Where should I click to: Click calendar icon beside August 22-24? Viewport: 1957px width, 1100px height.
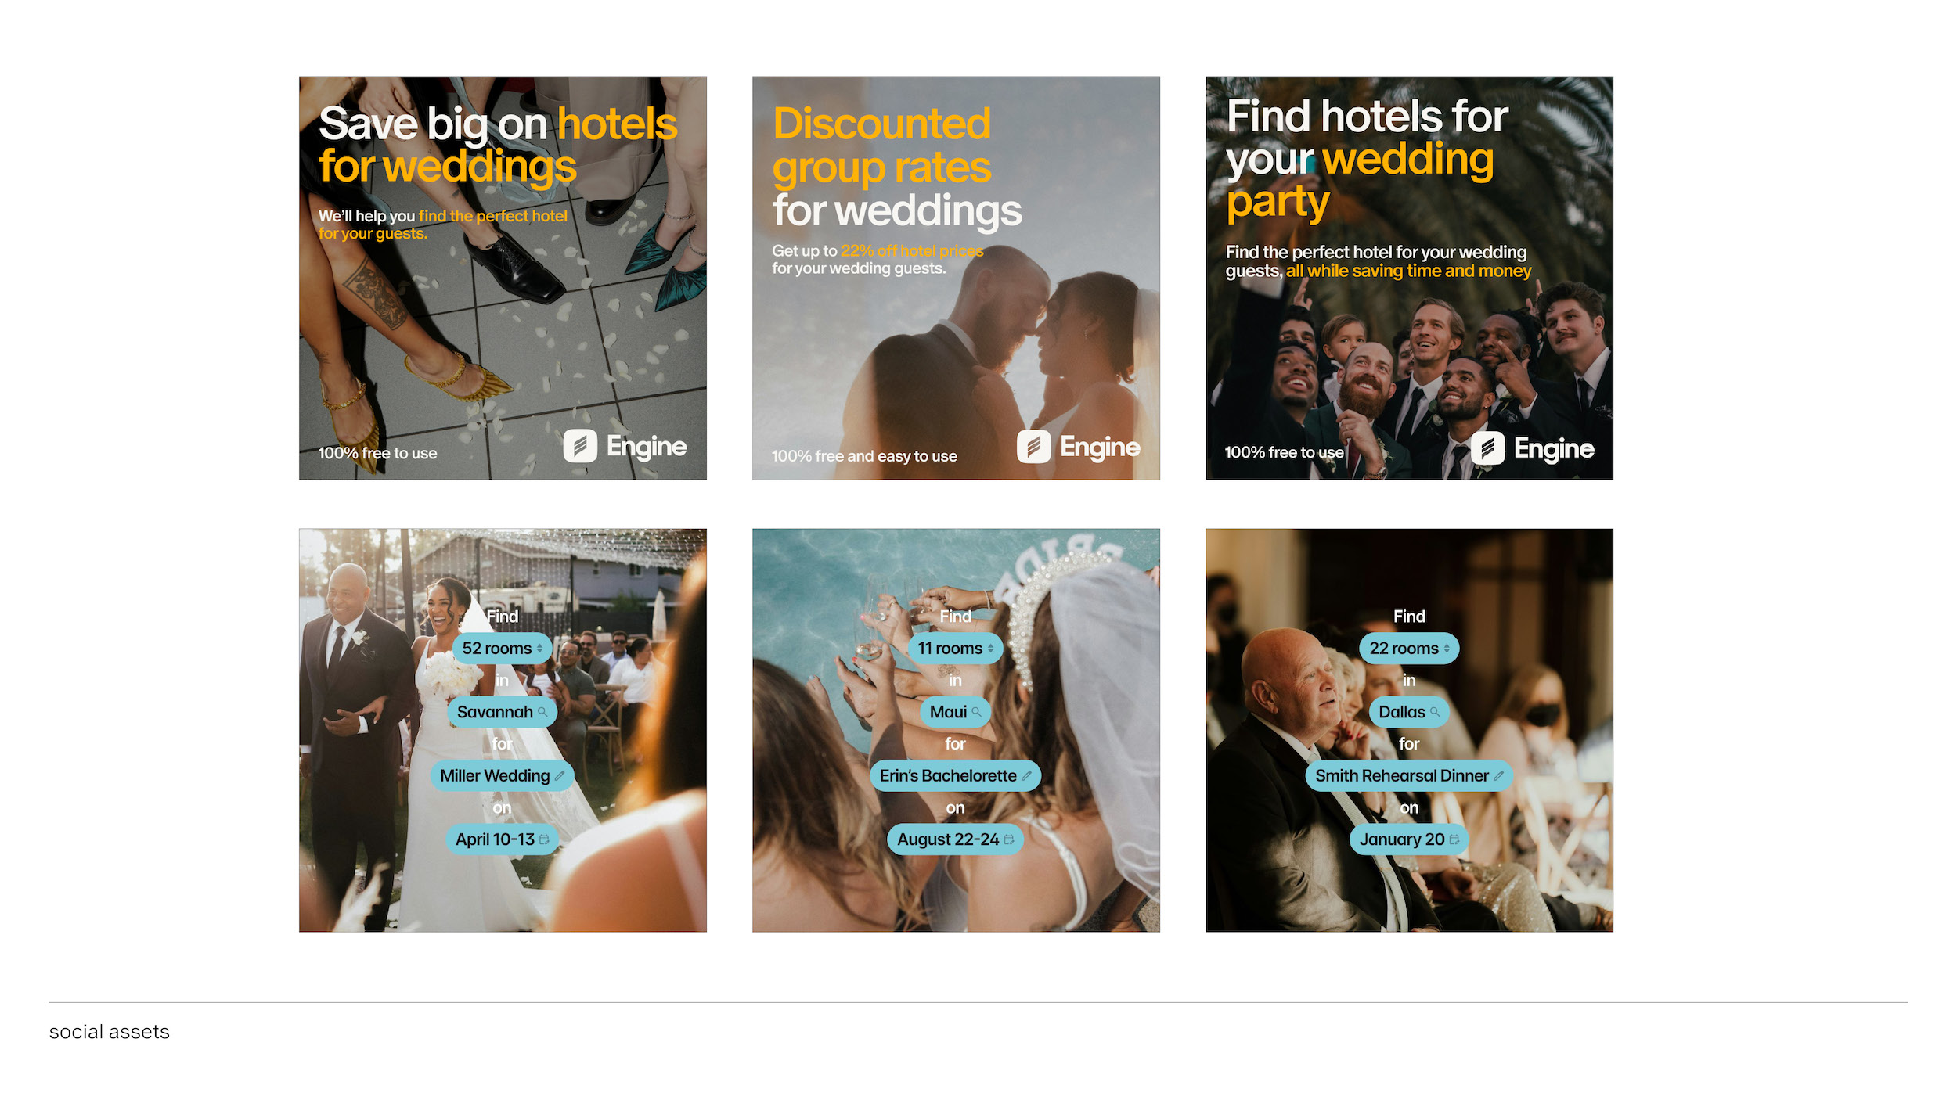1009,839
